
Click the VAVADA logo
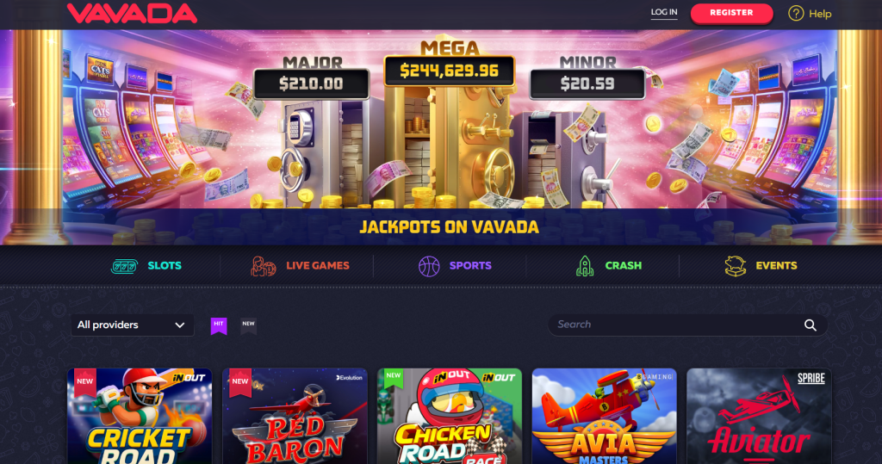click(132, 14)
